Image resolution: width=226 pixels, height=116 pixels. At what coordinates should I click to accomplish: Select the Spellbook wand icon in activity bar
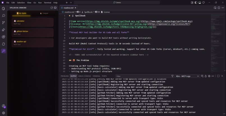3,51
